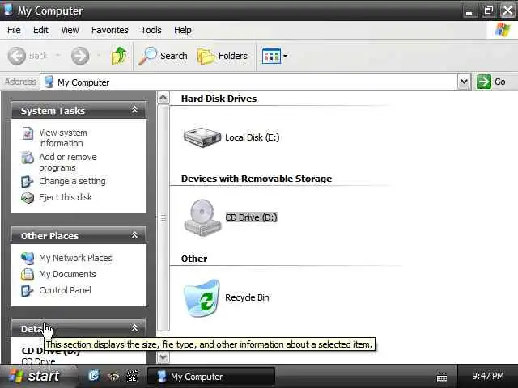Click Change a setting link
This screenshot has width=518, height=388.
coord(72,181)
